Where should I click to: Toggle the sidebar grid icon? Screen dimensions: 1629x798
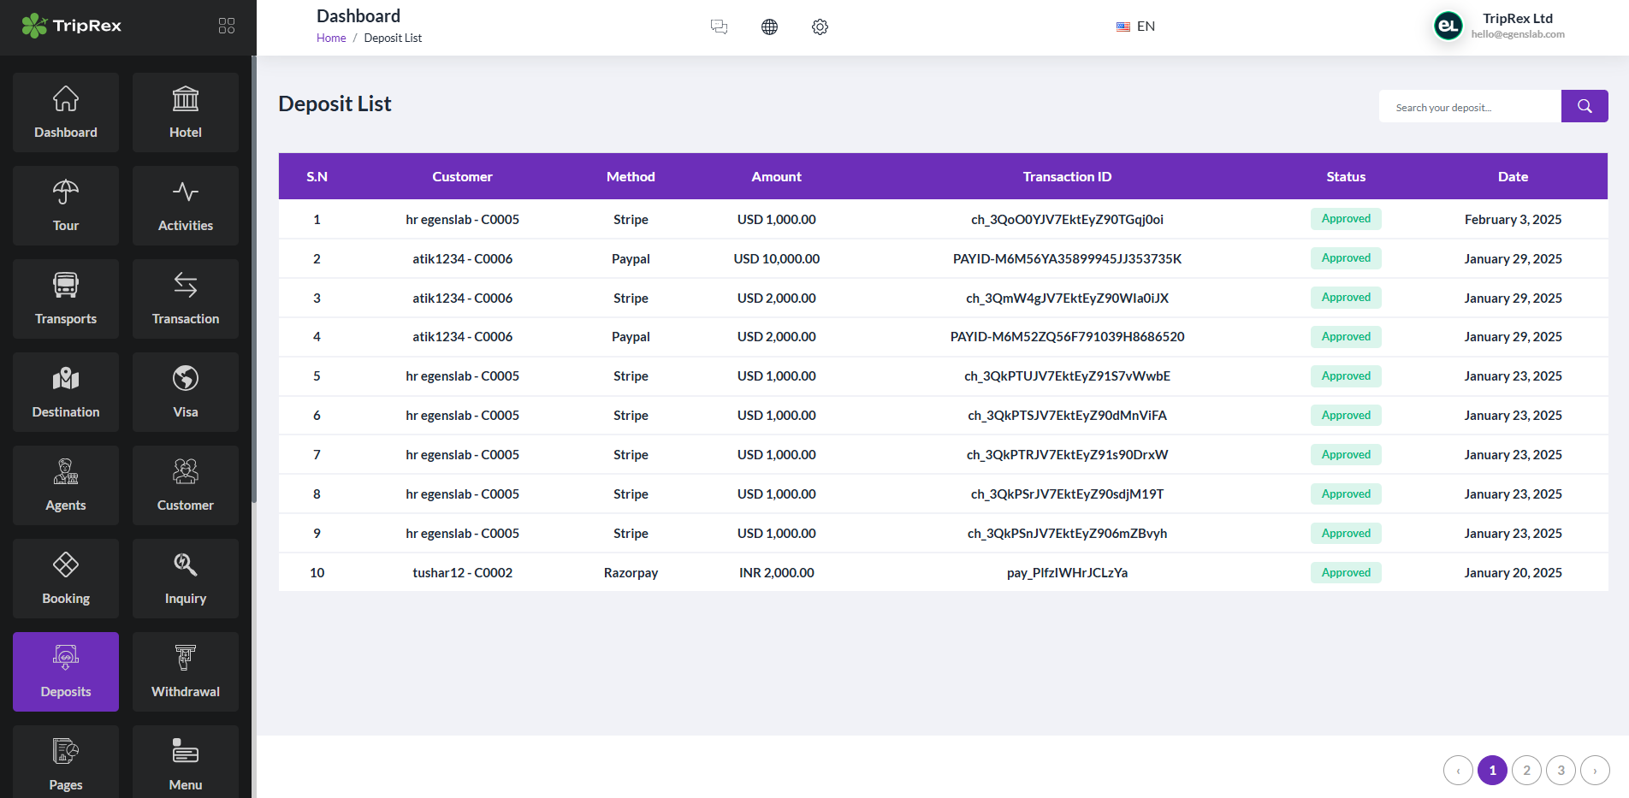(227, 26)
